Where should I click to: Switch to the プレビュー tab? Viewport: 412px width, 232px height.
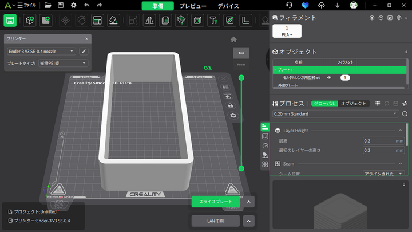pyautogui.click(x=193, y=6)
